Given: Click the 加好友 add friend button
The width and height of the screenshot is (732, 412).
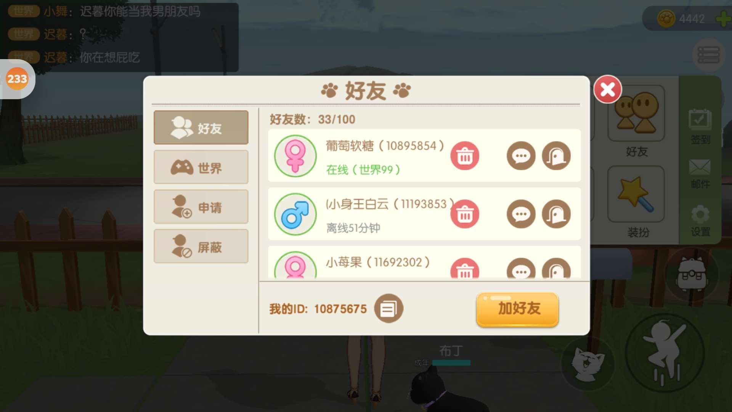Looking at the screenshot, I should point(517,309).
